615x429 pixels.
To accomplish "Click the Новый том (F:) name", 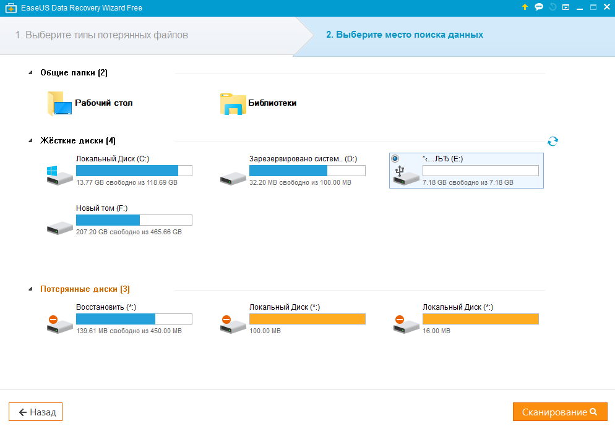I will (102, 208).
